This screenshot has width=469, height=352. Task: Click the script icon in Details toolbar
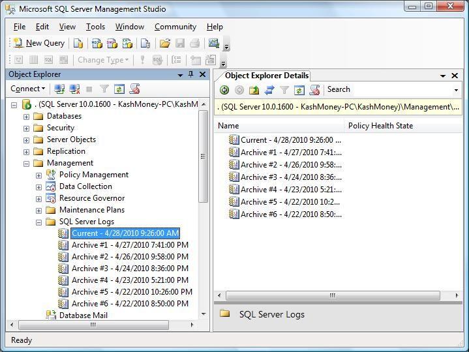[x=314, y=90]
